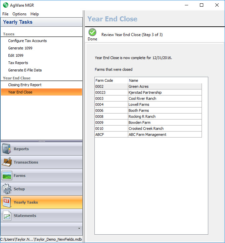This screenshot has width=225, height=243.
Task: Click the Yearly Tasks calendar icon
Action: click(7, 202)
